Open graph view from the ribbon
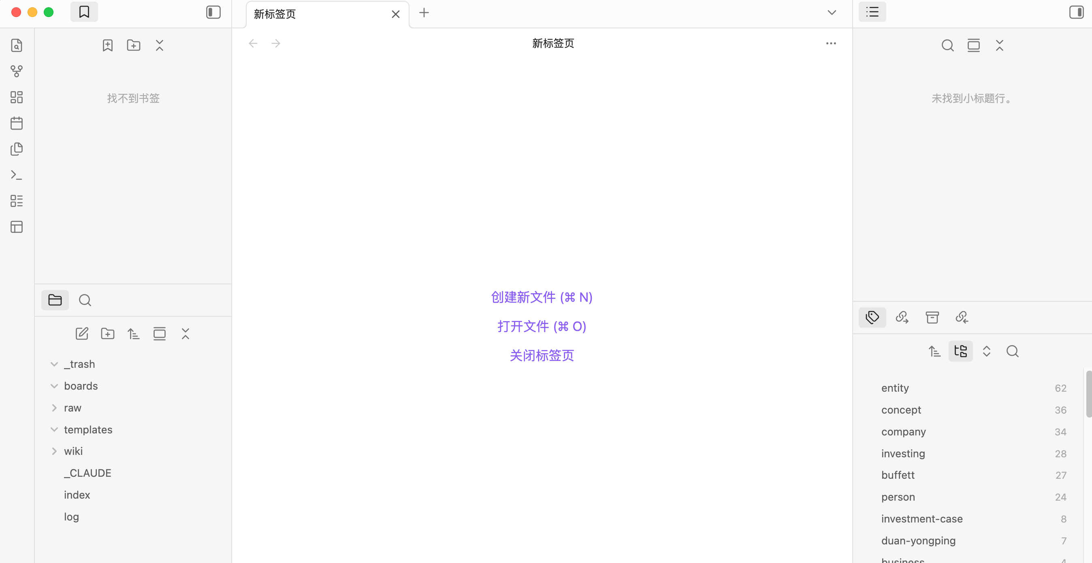 tap(17, 71)
